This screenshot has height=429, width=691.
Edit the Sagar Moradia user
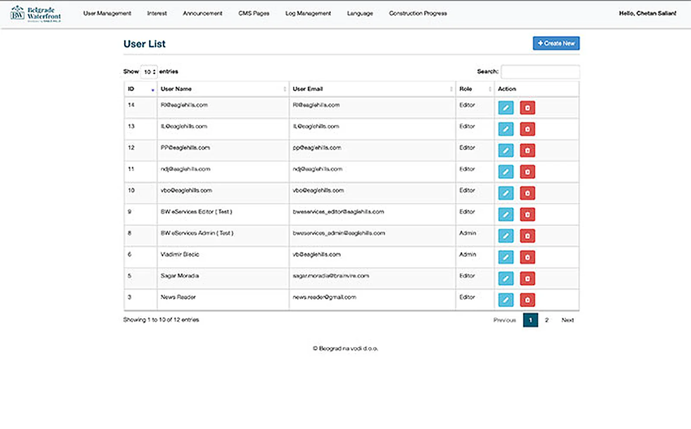click(506, 278)
